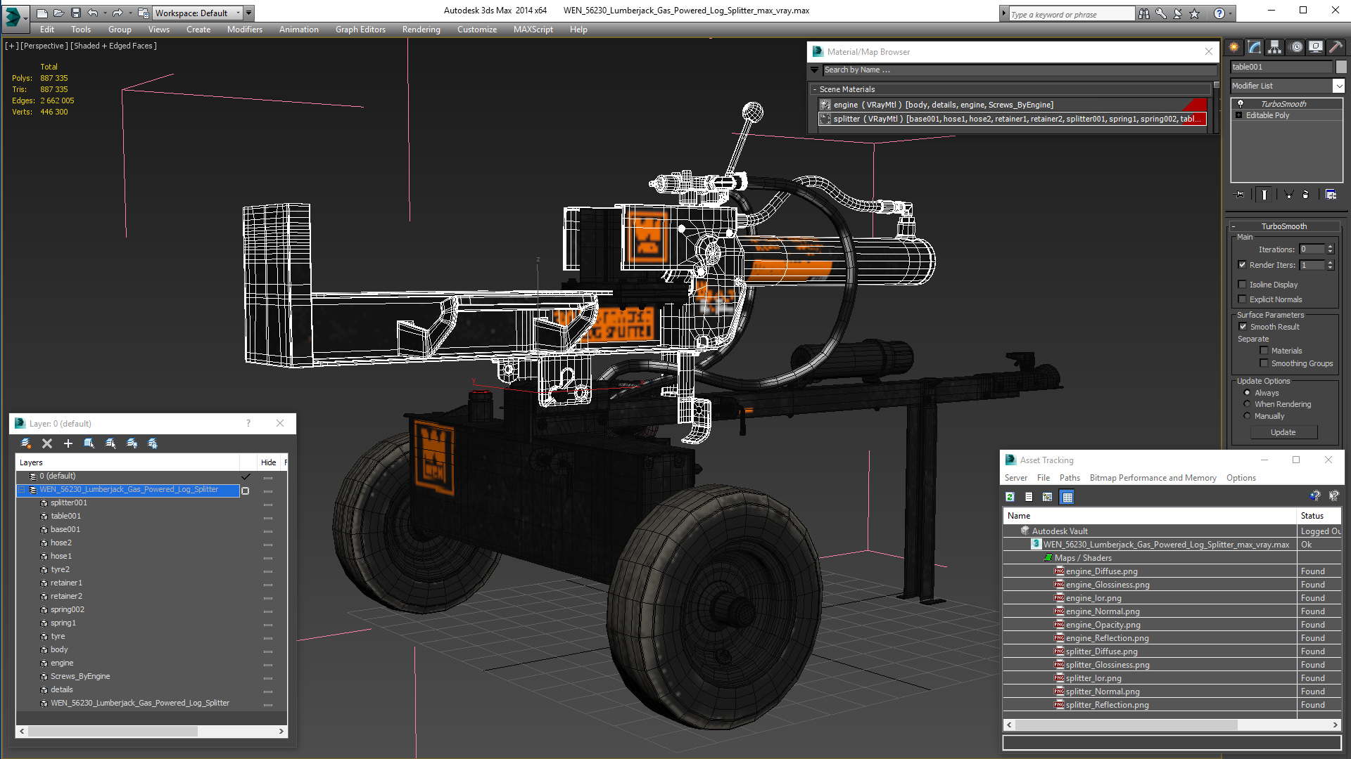Switch Asset Tracking to tree view icon

point(1048,497)
